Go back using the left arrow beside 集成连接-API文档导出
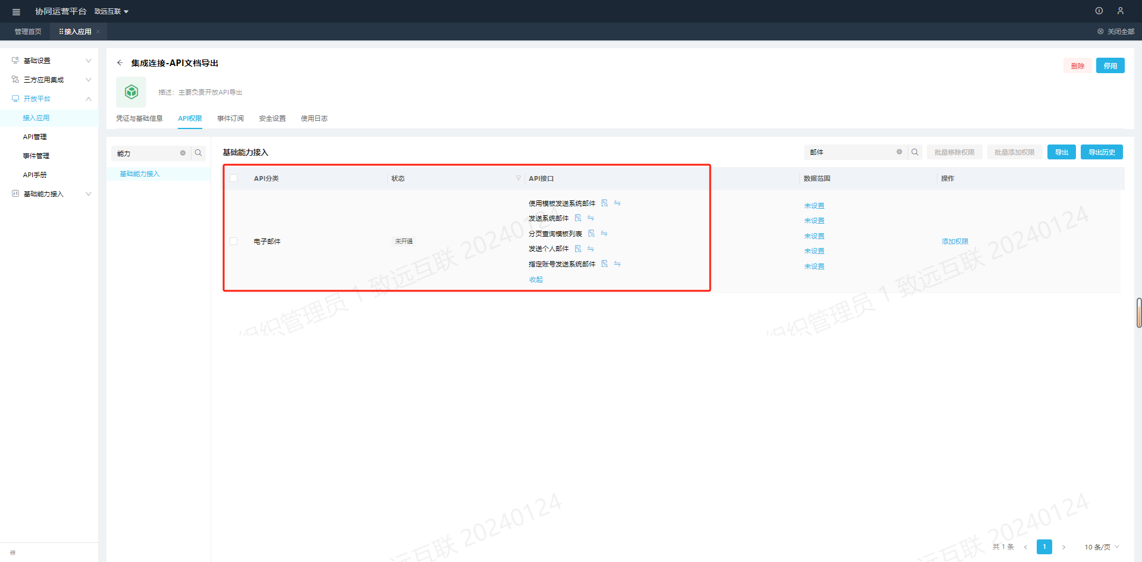 point(120,62)
